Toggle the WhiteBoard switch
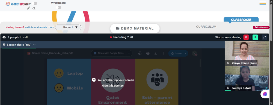 point(58,7)
